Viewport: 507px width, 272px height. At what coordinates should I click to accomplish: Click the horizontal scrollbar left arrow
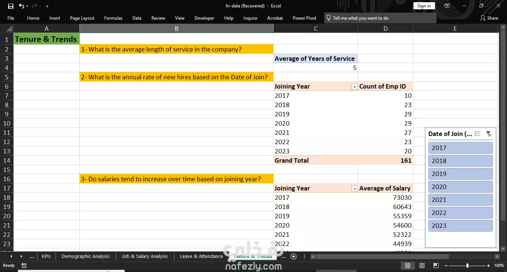313,256
